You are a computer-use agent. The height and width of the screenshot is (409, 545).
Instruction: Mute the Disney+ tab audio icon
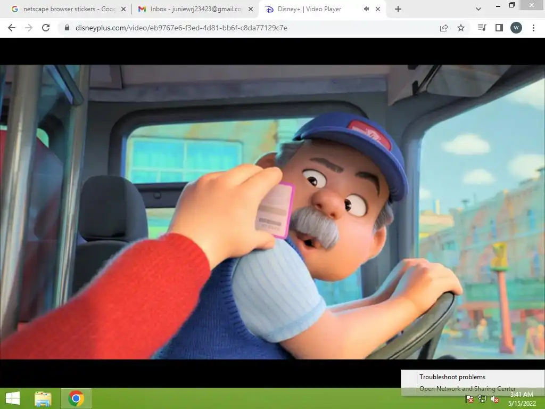[x=366, y=9]
